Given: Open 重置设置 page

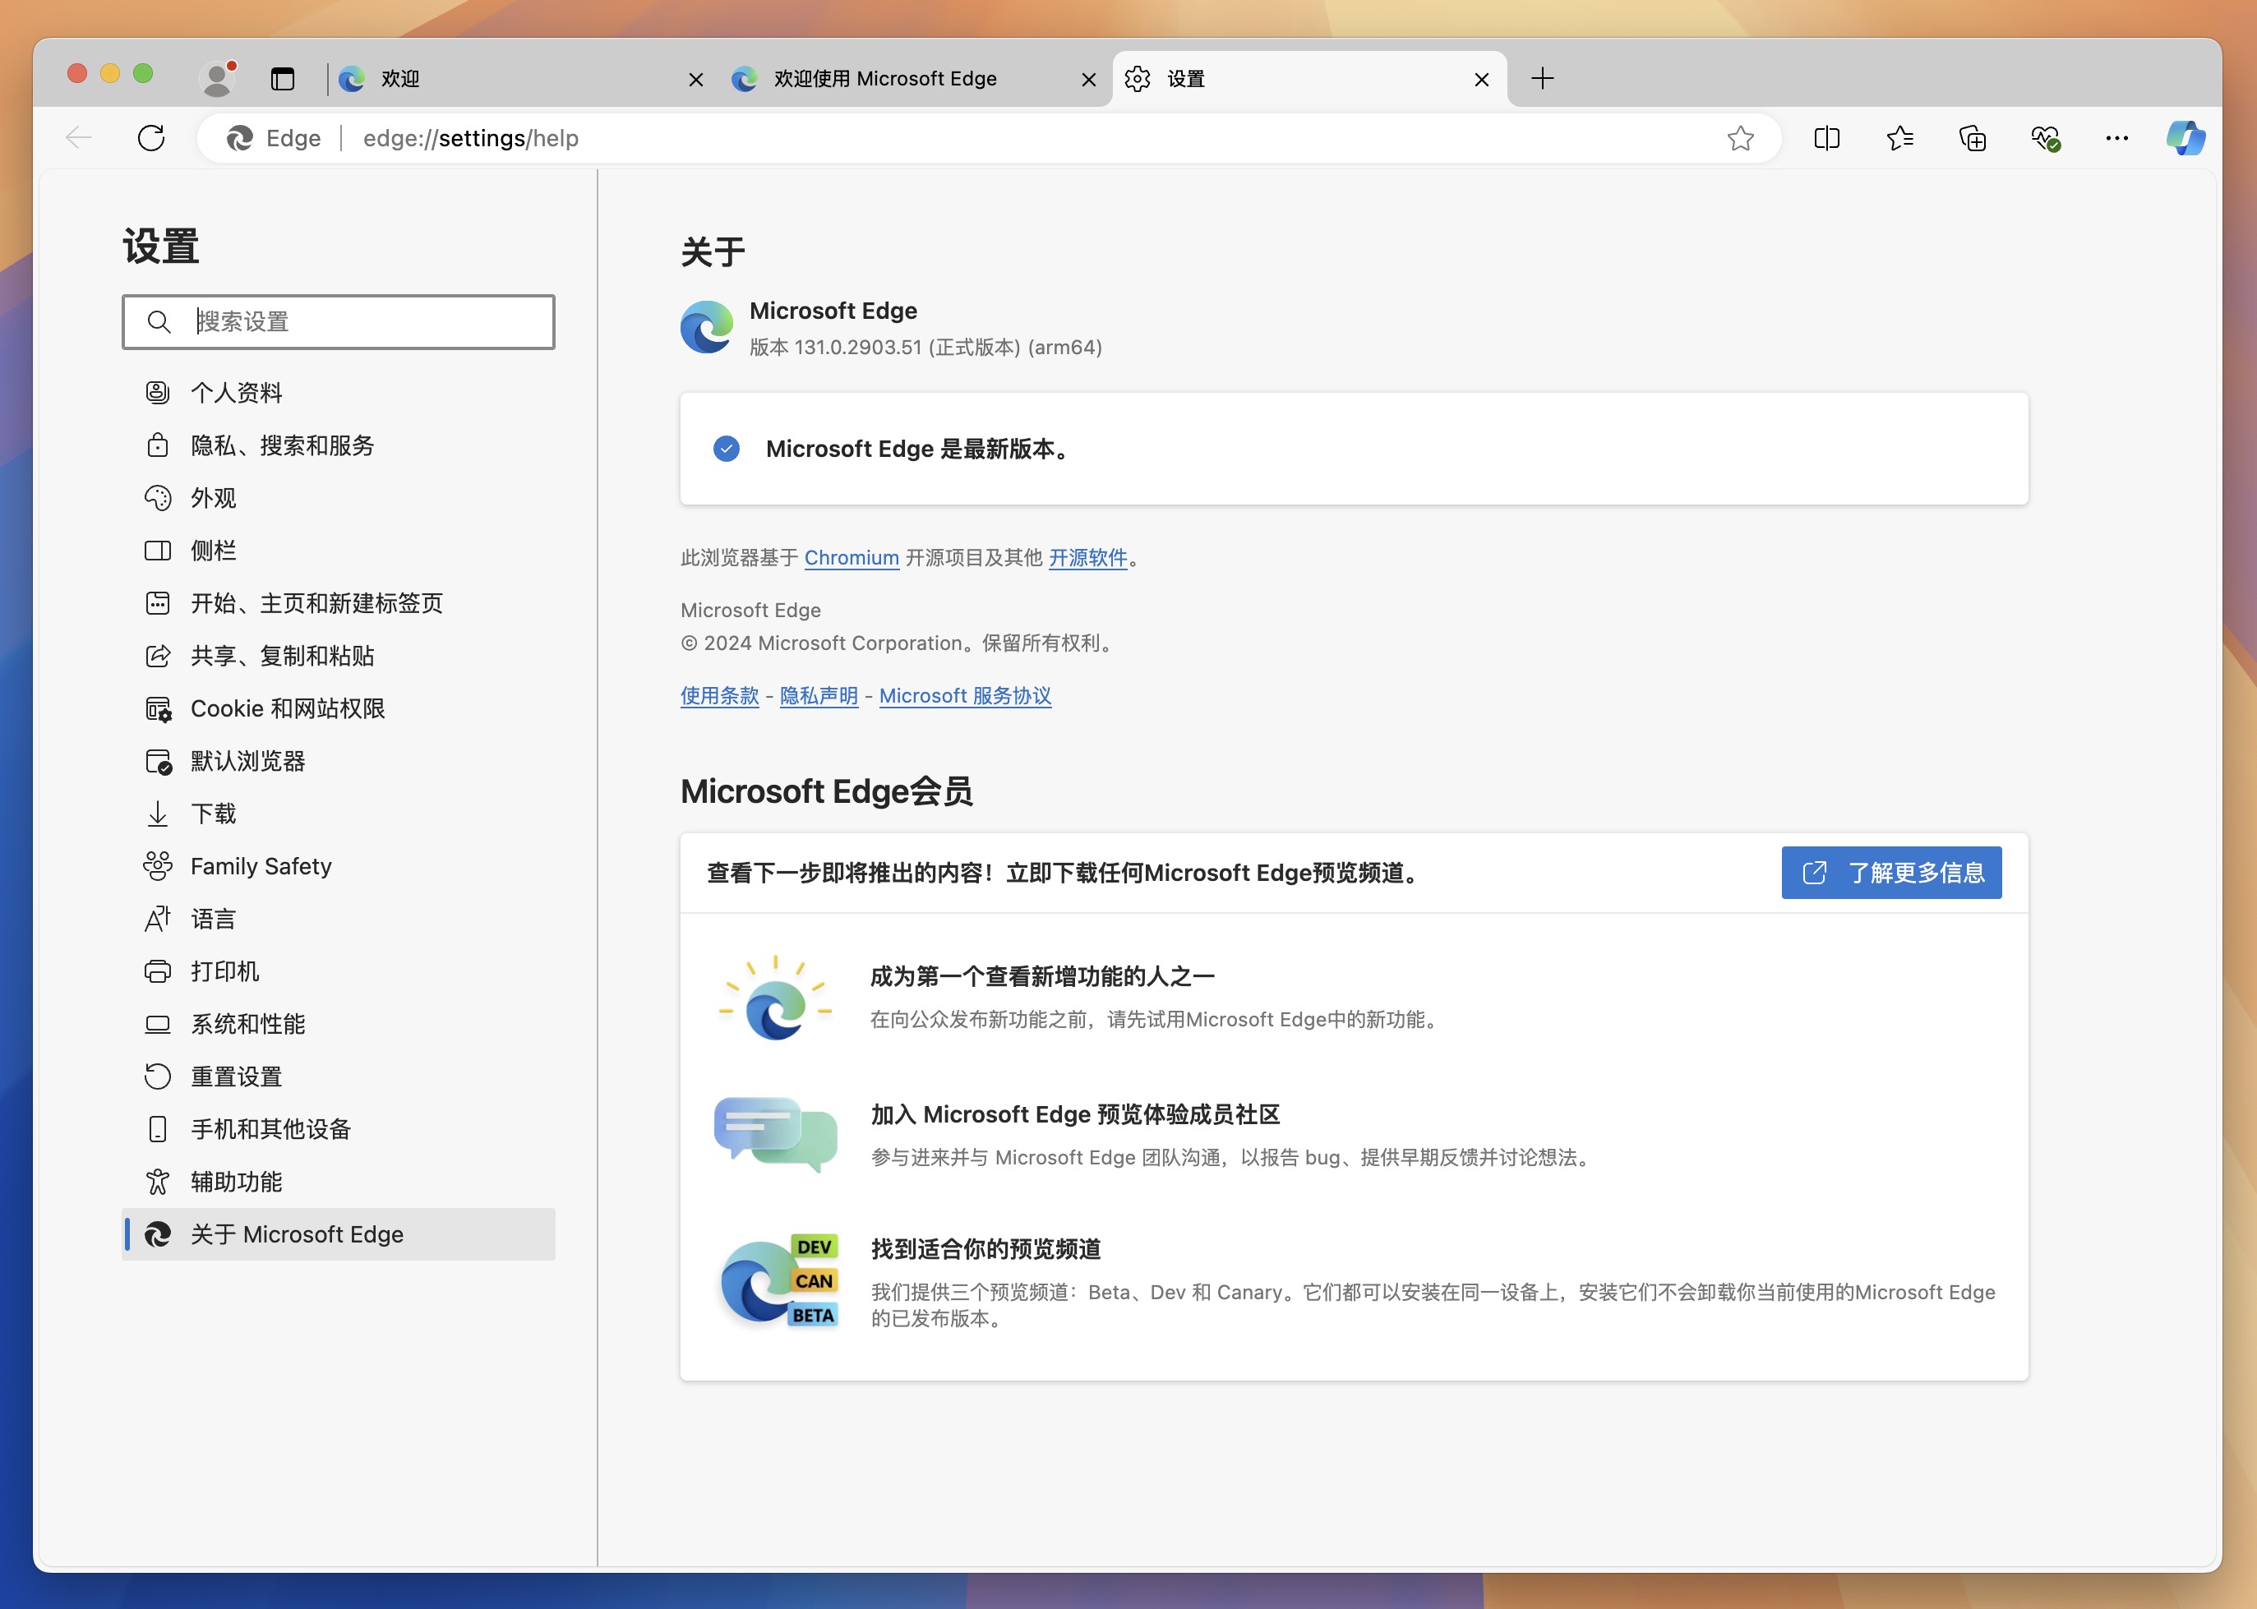Looking at the screenshot, I should click(x=338, y=1076).
